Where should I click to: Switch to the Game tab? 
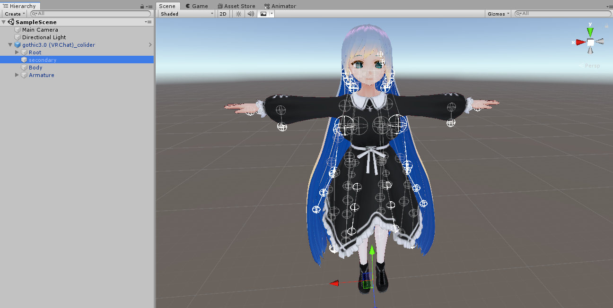tap(196, 6)
